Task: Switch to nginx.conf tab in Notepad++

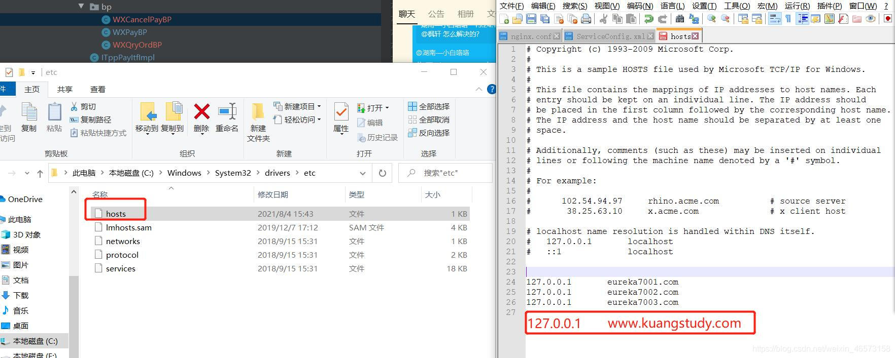Action: pyautogui.click(x=530, y=36)
